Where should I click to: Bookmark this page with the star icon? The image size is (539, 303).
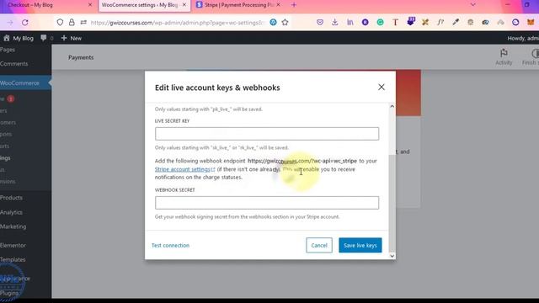point(285,23)
